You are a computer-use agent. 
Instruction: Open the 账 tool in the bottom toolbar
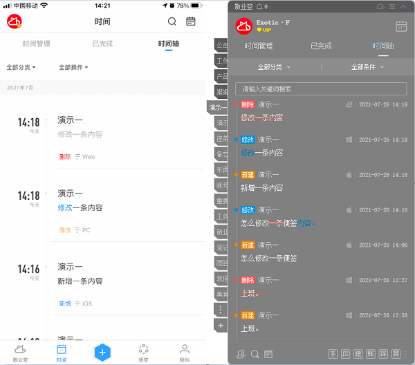(x=370, y=354)
